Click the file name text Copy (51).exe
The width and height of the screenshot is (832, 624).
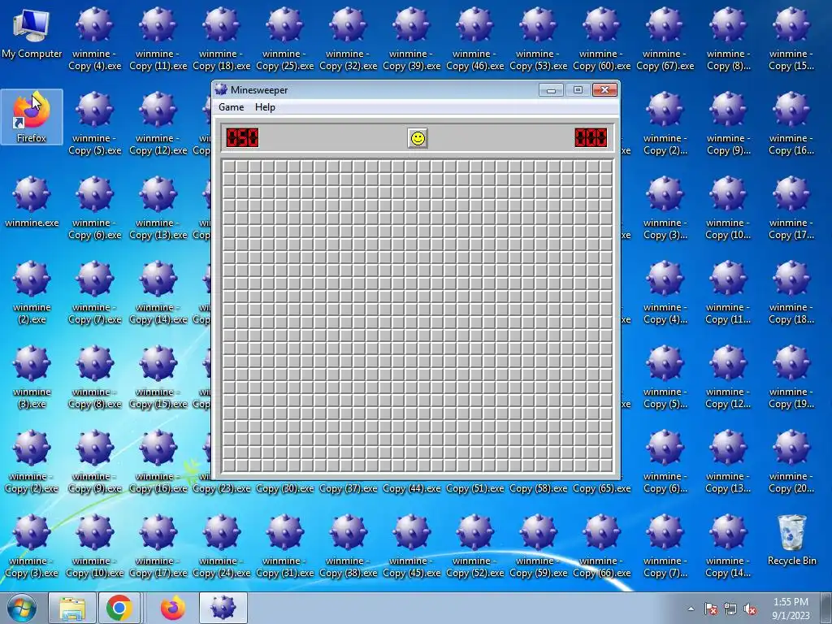point(474,488)
